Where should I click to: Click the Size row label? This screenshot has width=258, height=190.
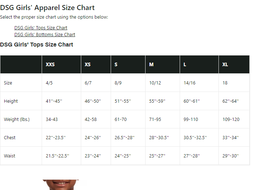pos(8,83)
